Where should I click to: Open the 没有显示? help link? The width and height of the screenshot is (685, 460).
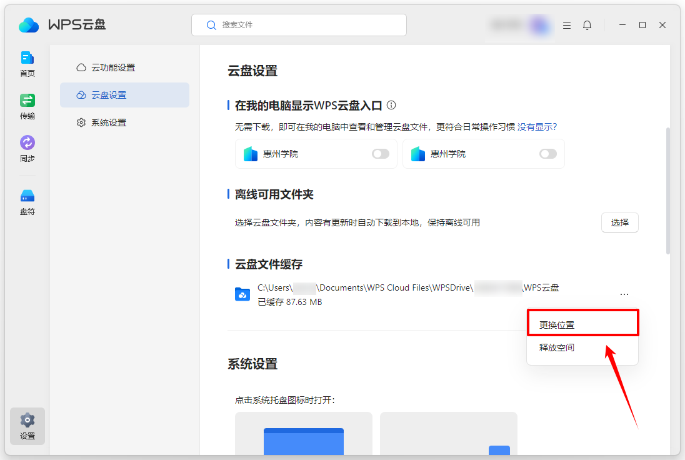pyautogui.click(x=537, y=127)
